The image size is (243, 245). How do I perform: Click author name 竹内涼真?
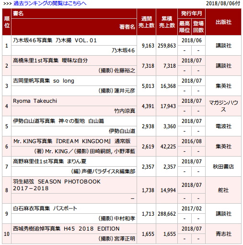(x=125, y=111)
